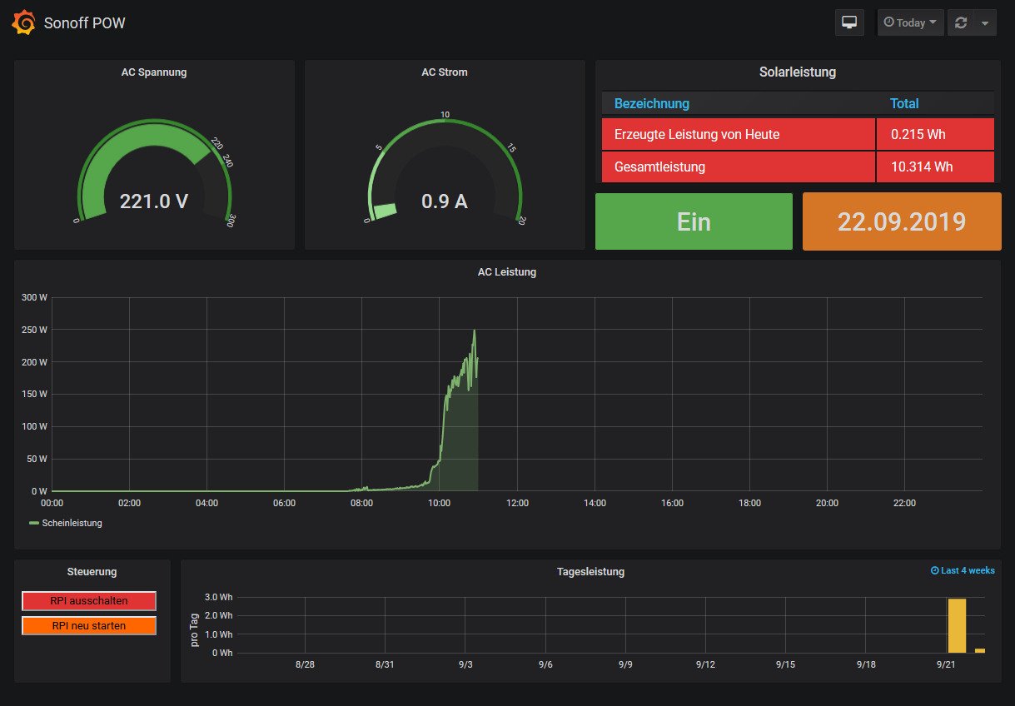Open the AC Leistung panel title menu

pos(506,271)
